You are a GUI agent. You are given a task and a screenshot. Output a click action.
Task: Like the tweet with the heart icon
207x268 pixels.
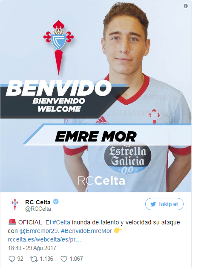(x=64, y=259)
